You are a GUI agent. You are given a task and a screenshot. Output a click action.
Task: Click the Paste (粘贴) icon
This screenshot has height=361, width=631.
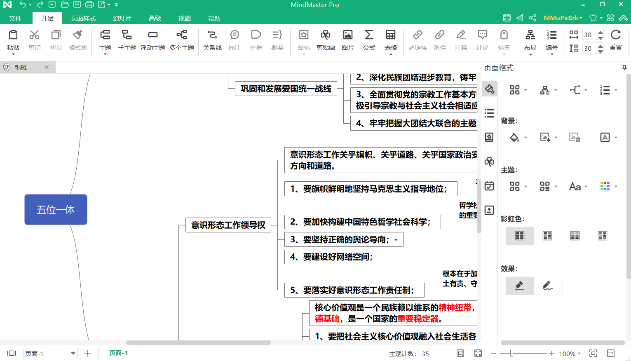click(13, 35)
